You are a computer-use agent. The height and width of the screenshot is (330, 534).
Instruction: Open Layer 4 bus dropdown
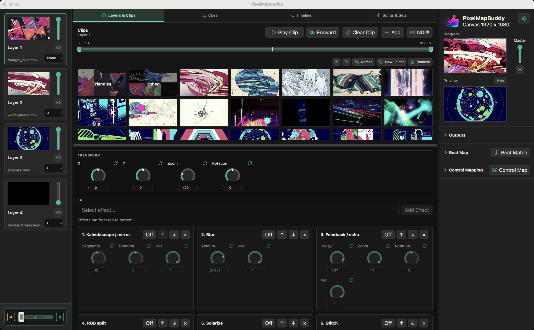click(x=54, y=223)
